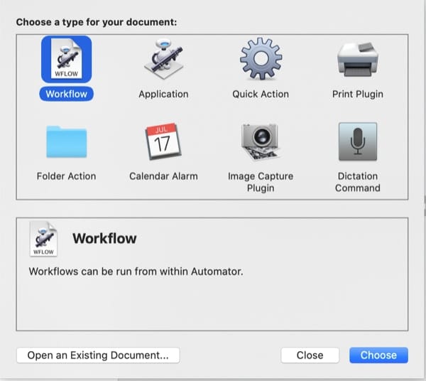
Task: Click the Calendar Alarm text label
Action: point(163,176)
